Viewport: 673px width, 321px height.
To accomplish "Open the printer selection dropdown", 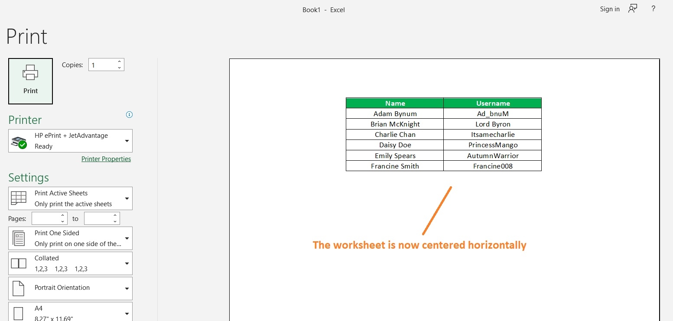I will pyautogui.click(x=127, y=141).
